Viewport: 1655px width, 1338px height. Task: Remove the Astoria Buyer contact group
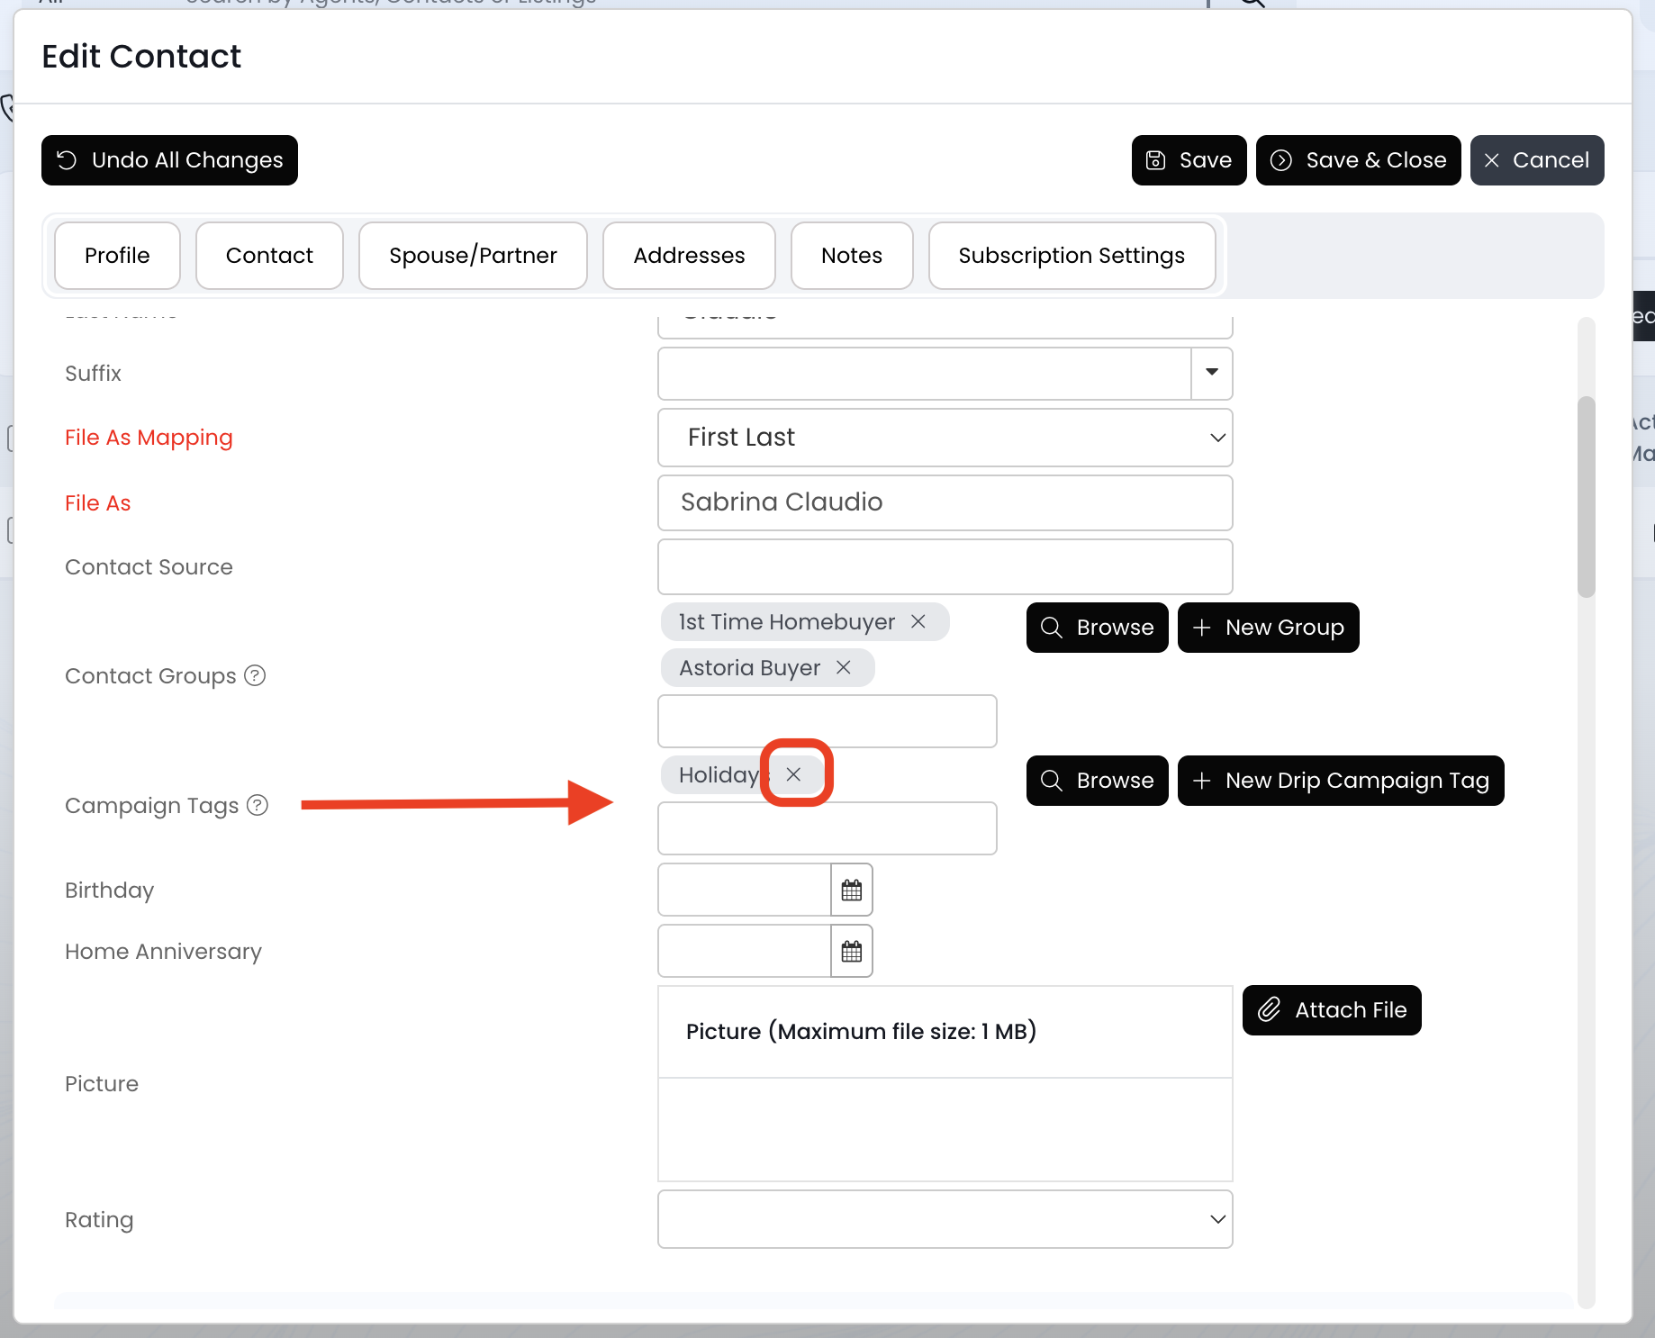843,667
